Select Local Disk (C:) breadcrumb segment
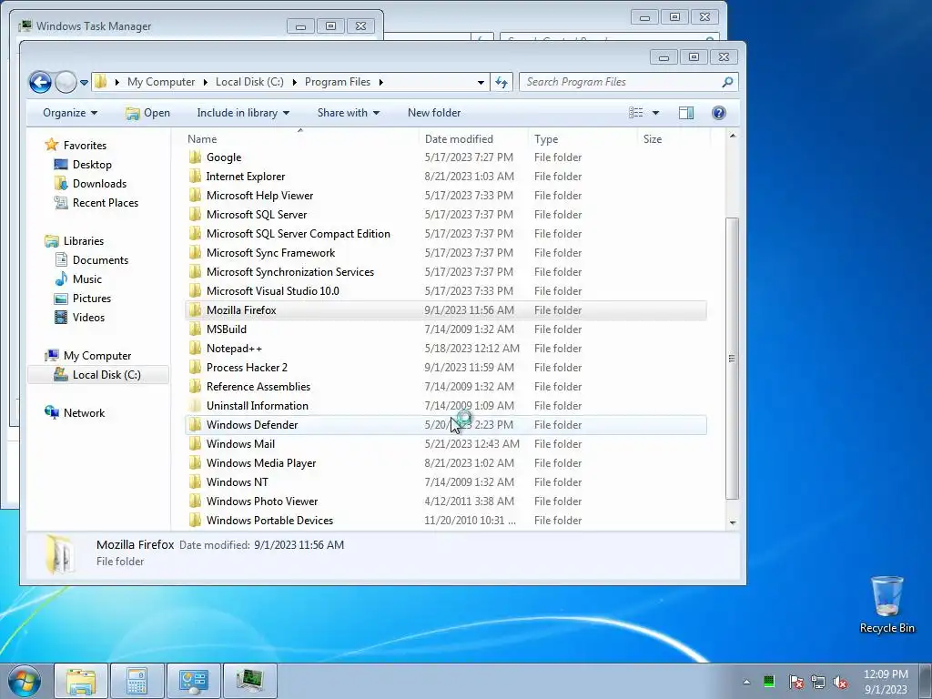This screenshot has width=932, height=699. click(249, 82)
